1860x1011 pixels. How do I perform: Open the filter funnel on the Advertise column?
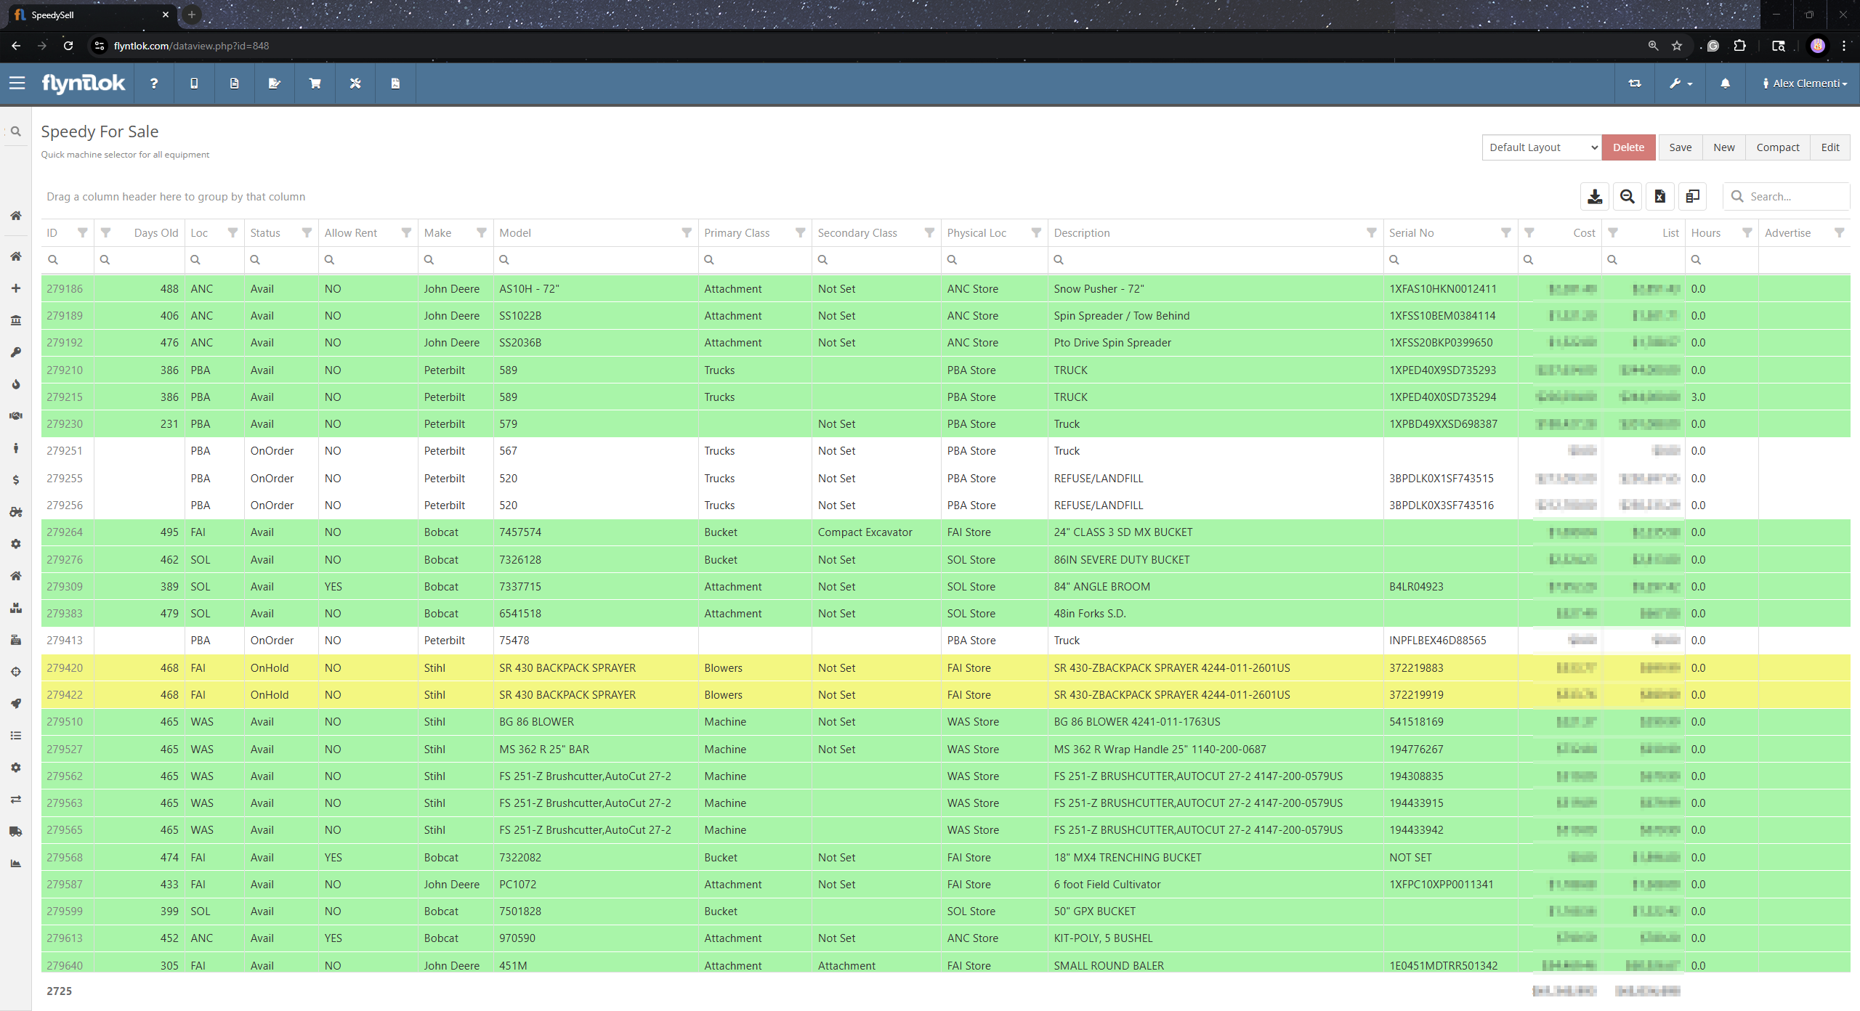coord(1839,232)
